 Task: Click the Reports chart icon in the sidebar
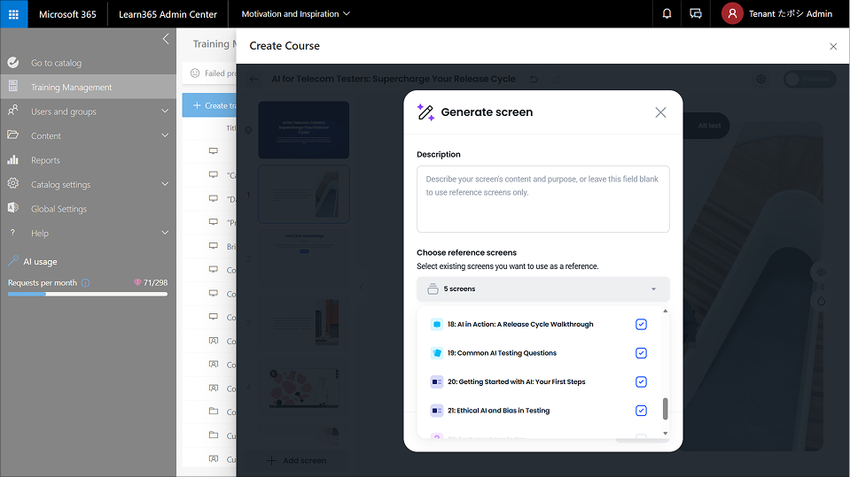click(x=13, y=160)
